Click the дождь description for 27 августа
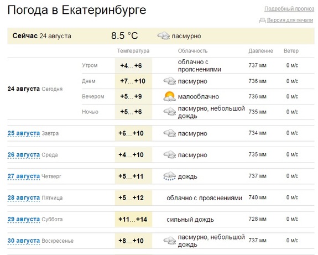 tap(187, 176)
